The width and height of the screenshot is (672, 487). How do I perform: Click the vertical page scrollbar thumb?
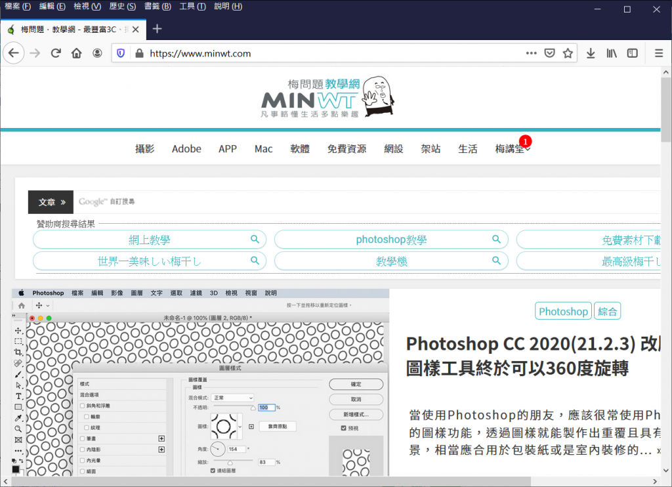pyautogui.click(x=666, y=110)
